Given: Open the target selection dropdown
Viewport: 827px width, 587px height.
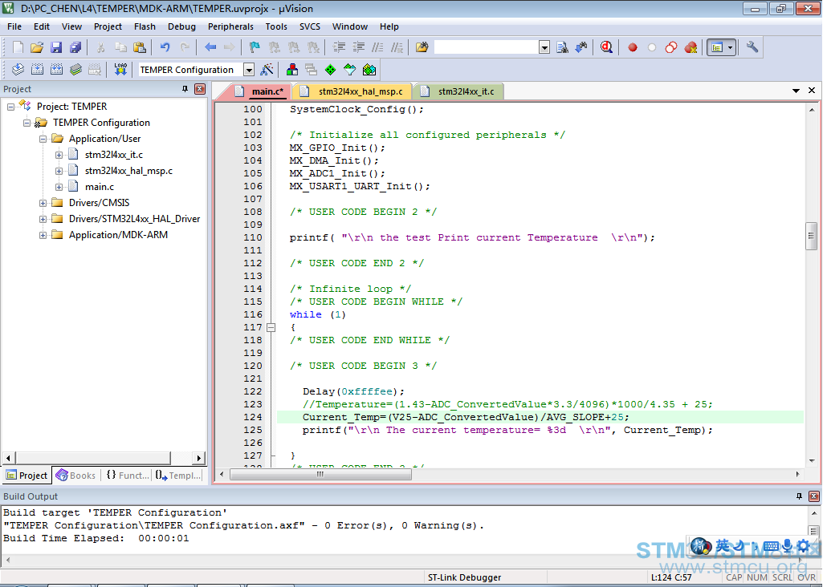Looking at the screenshot, I should coord(249,70).
